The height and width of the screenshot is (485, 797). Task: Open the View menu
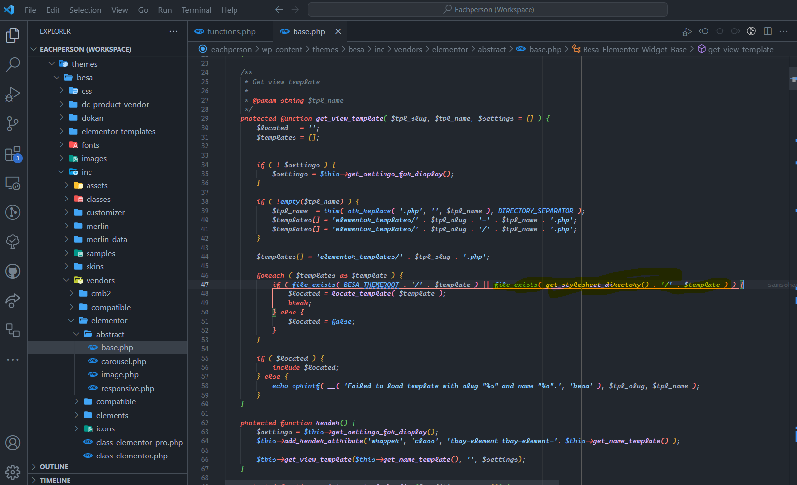tap(119, 10)
